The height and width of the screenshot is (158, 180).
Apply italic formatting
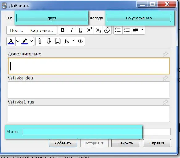tap(72, 30)
